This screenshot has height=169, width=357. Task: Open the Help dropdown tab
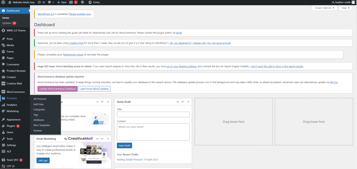[x=345, y=8]
